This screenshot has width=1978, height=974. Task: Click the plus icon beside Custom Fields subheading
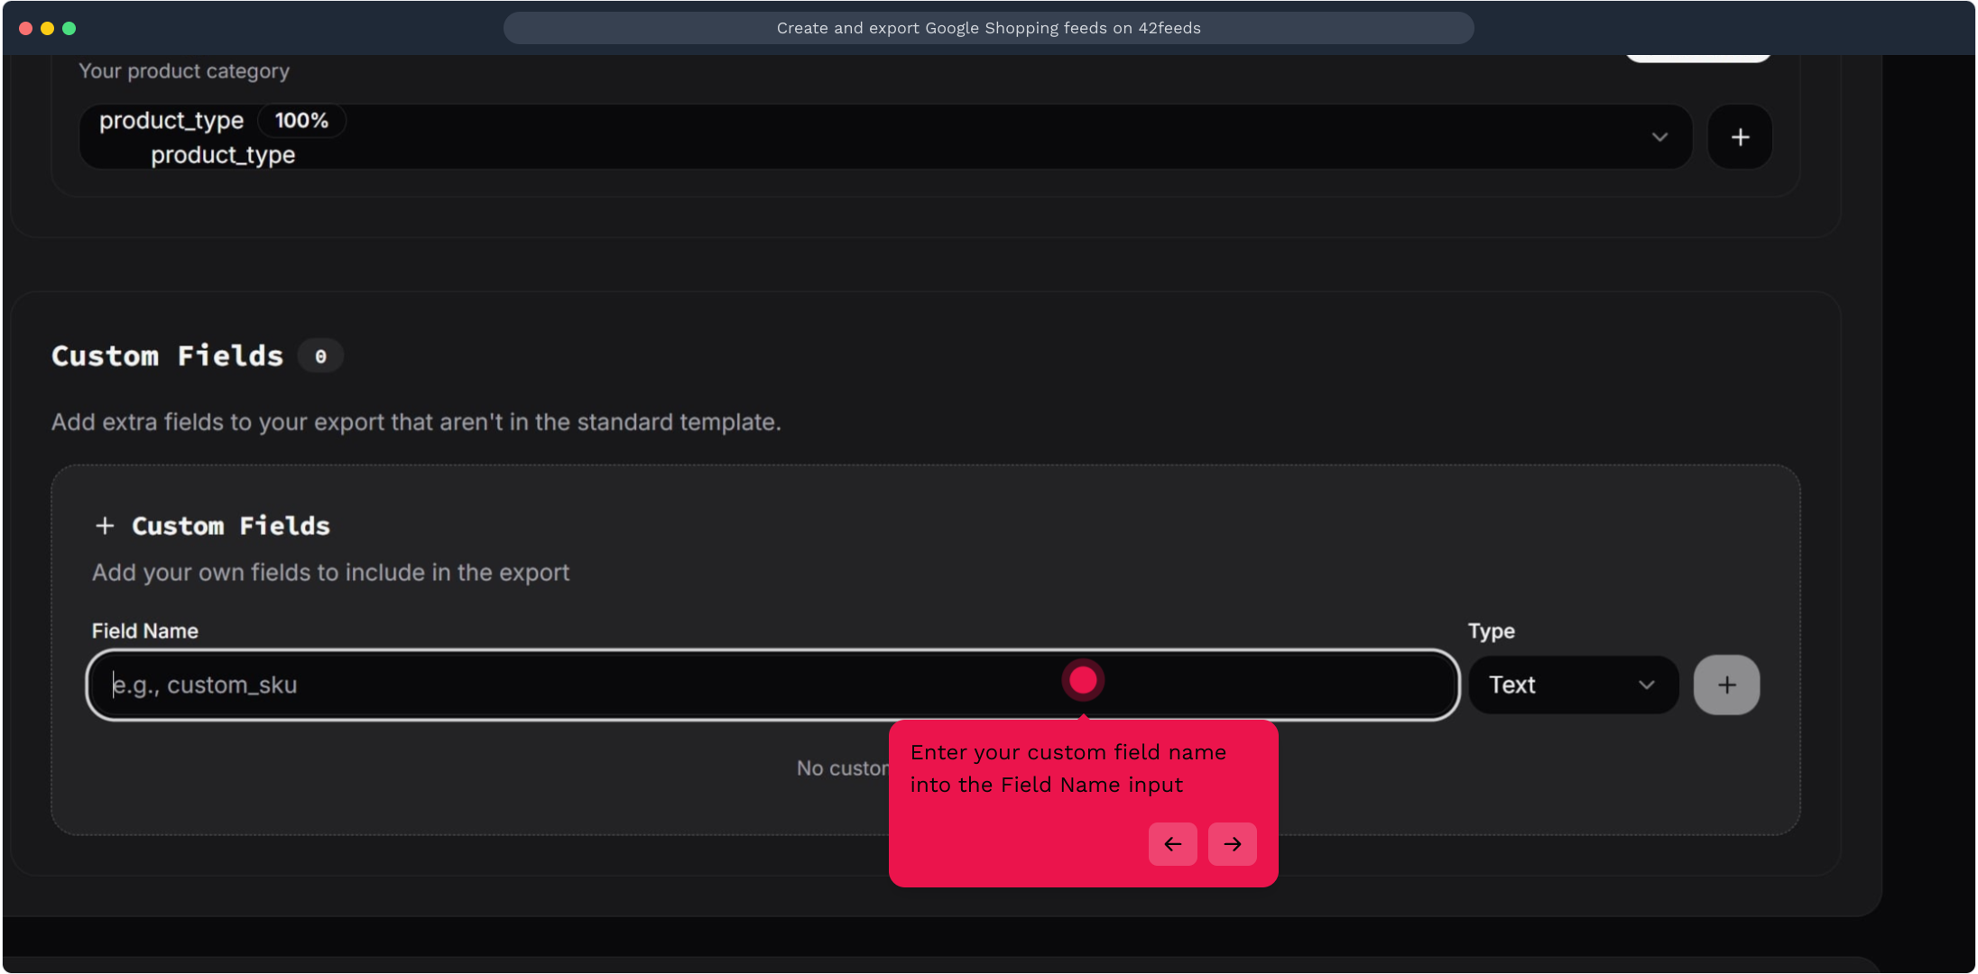(105, 526)
